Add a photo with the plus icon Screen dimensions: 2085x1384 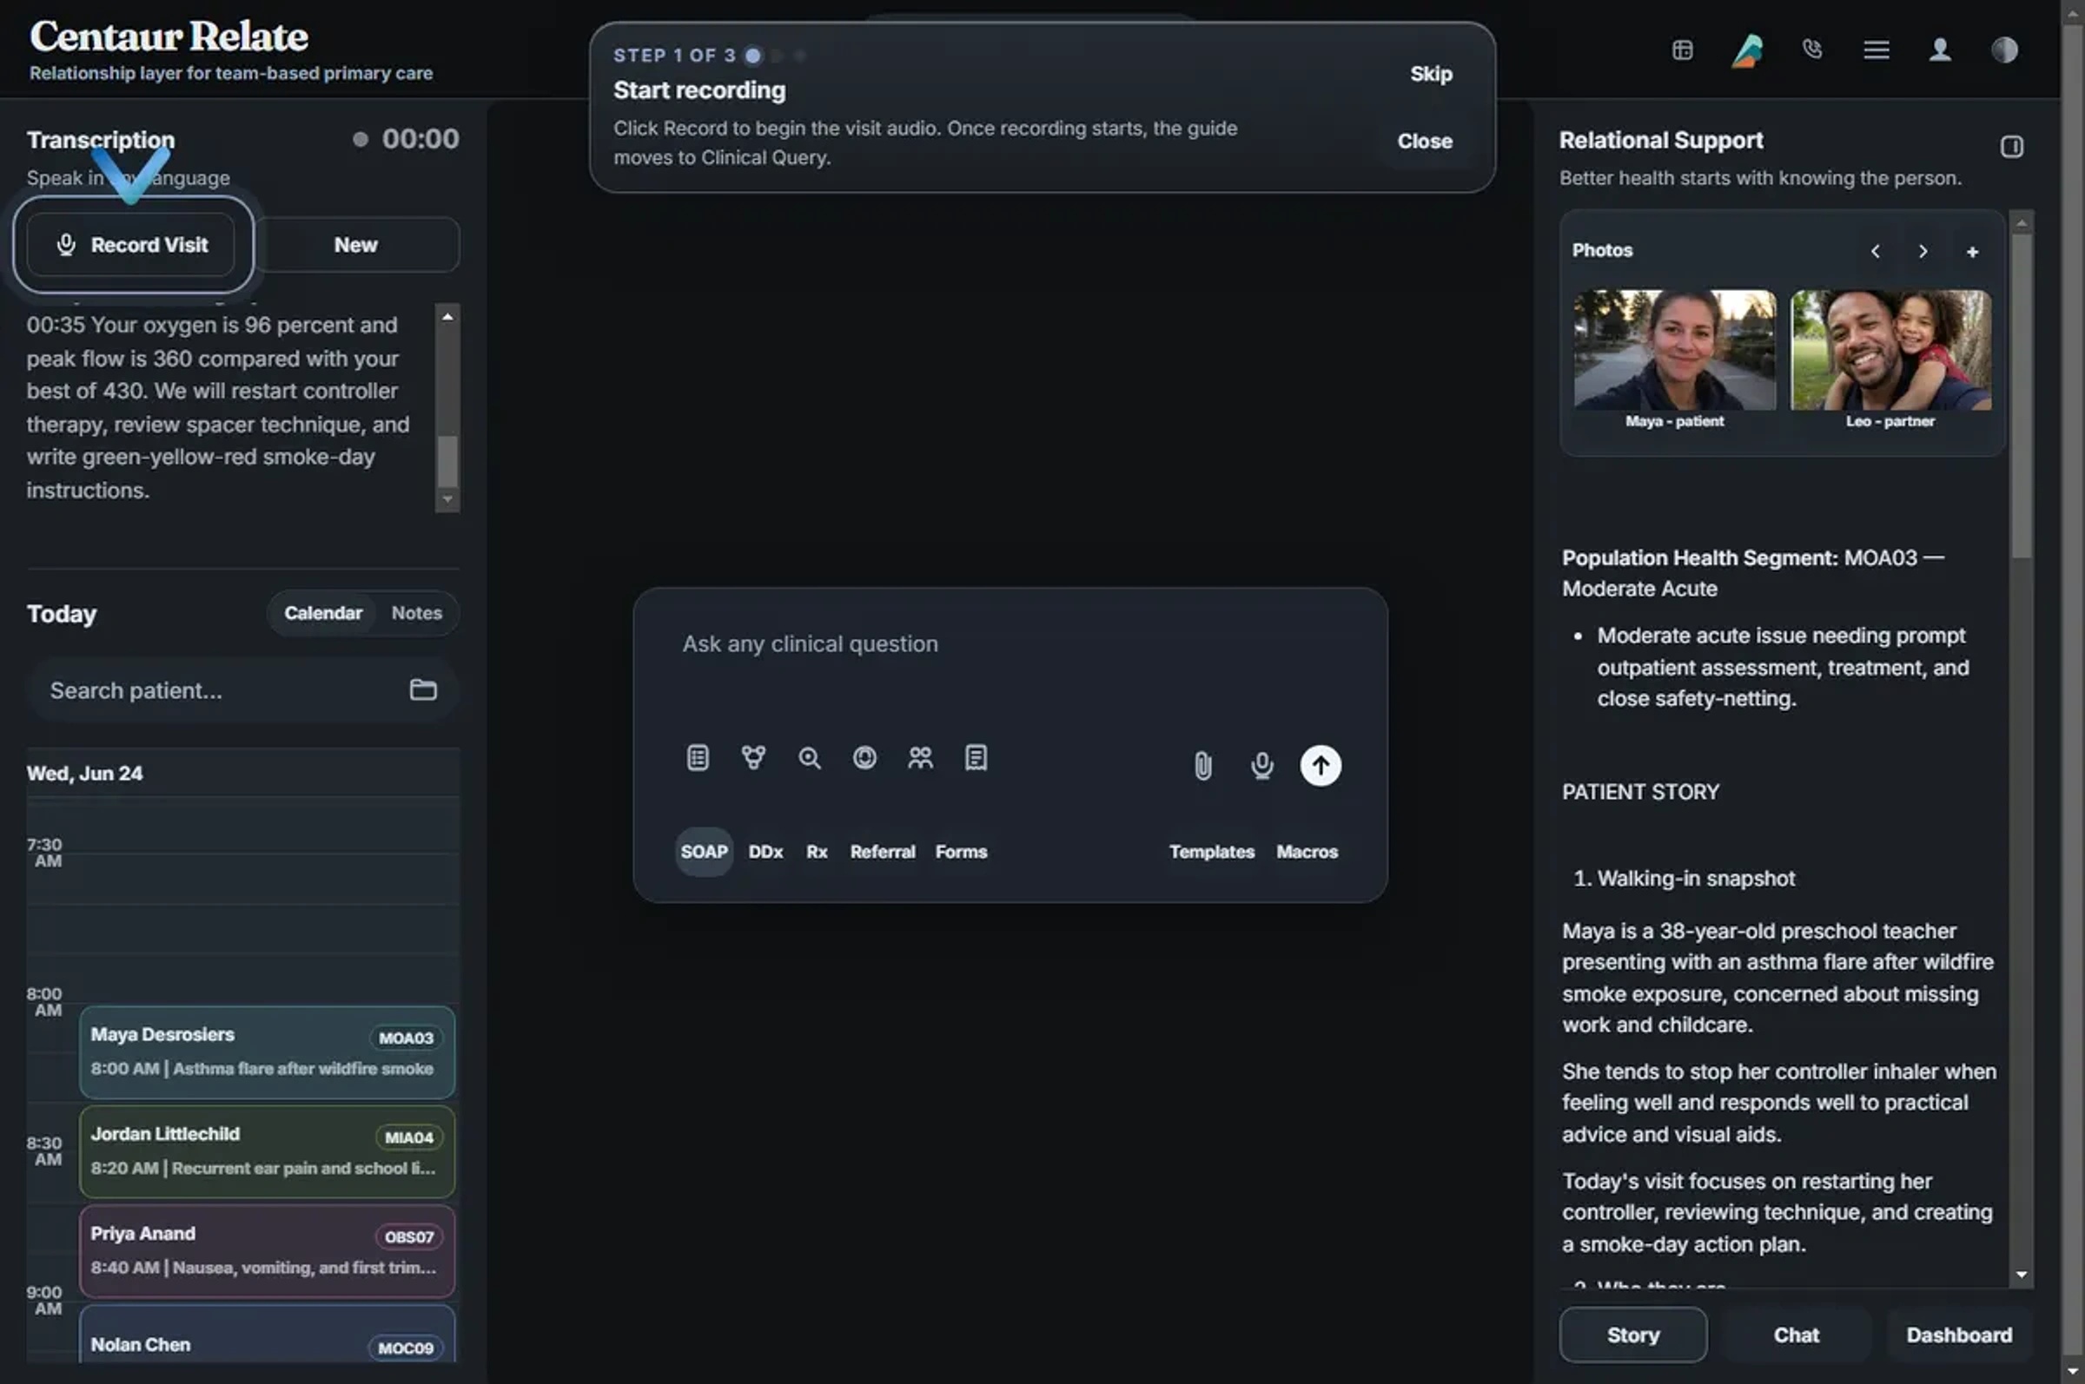click(x=1972, y=252)
